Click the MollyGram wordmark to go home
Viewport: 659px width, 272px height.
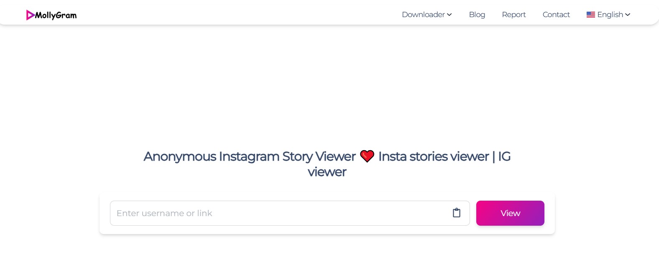pos(56,15)
